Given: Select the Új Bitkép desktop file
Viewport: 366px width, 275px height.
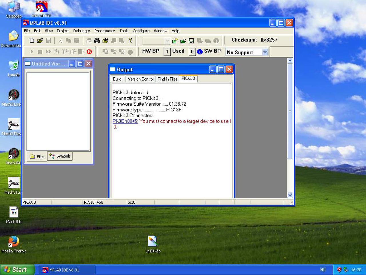Looking at the screenshot, I should (153, 245).
